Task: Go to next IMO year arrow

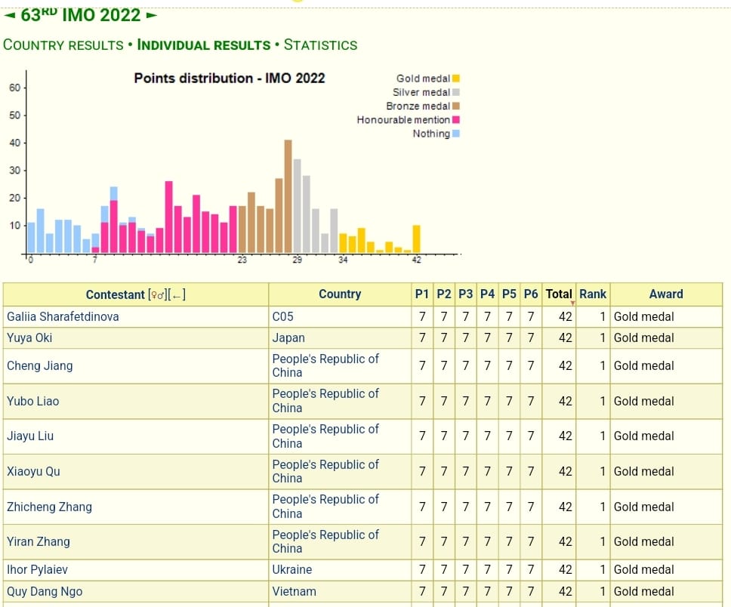Action: (x=152, y=14)
